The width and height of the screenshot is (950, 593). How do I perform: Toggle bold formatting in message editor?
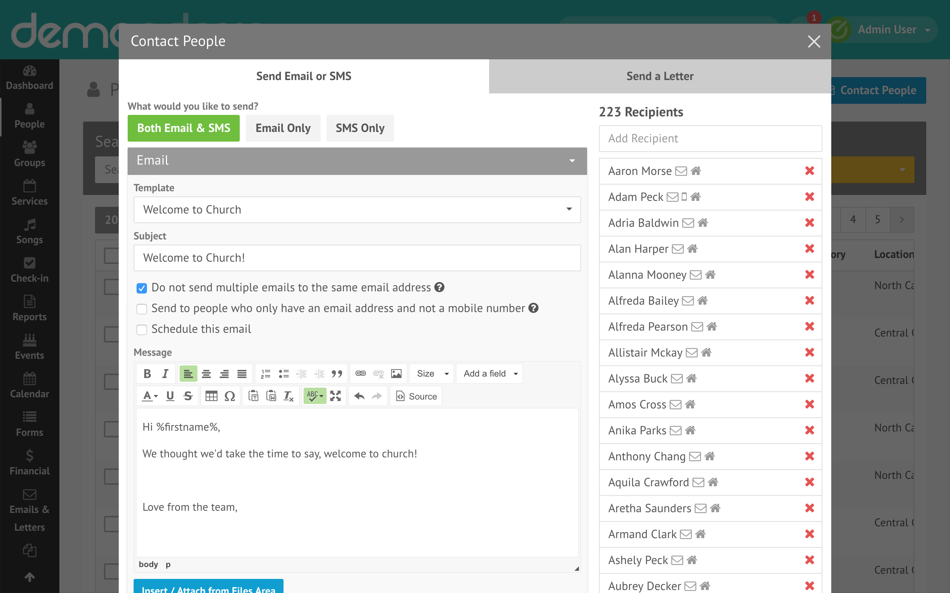[147, 373]
